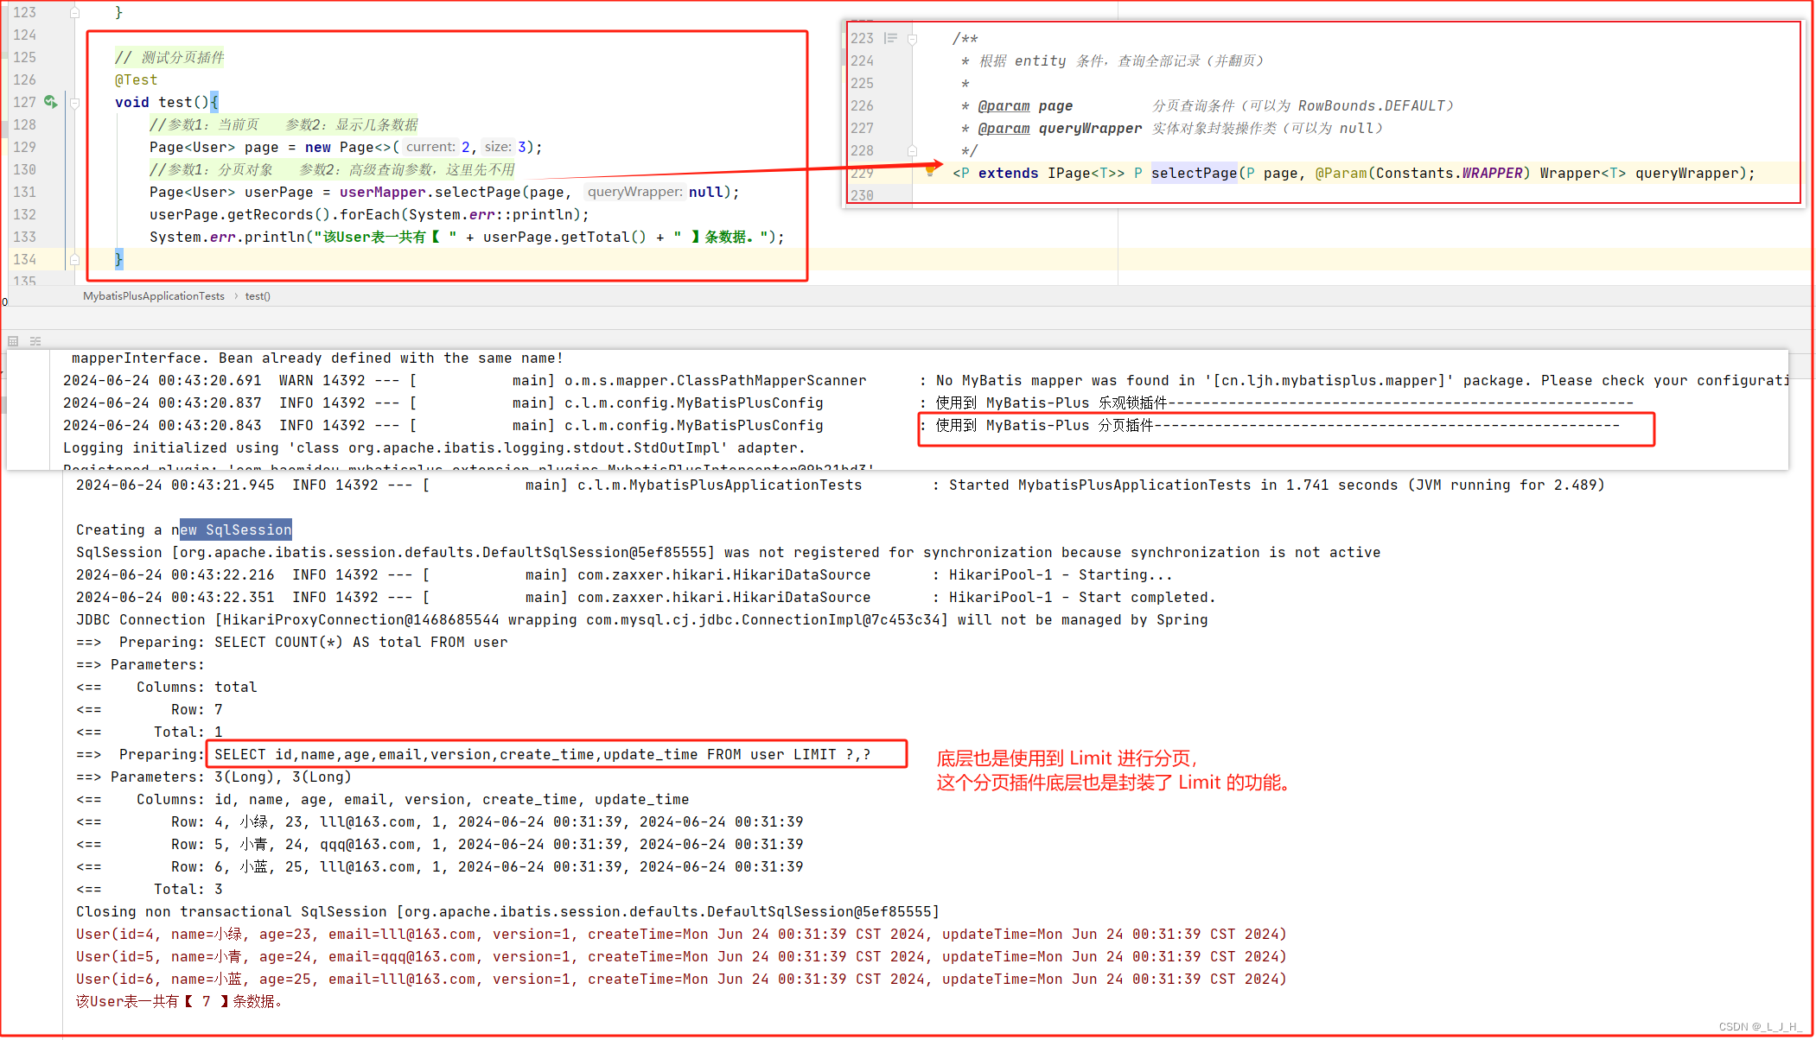1816x1040 pixels.
Task: Open MybatisPlusApplicationTests breadcrumb
Action: (x=153, y=296)
